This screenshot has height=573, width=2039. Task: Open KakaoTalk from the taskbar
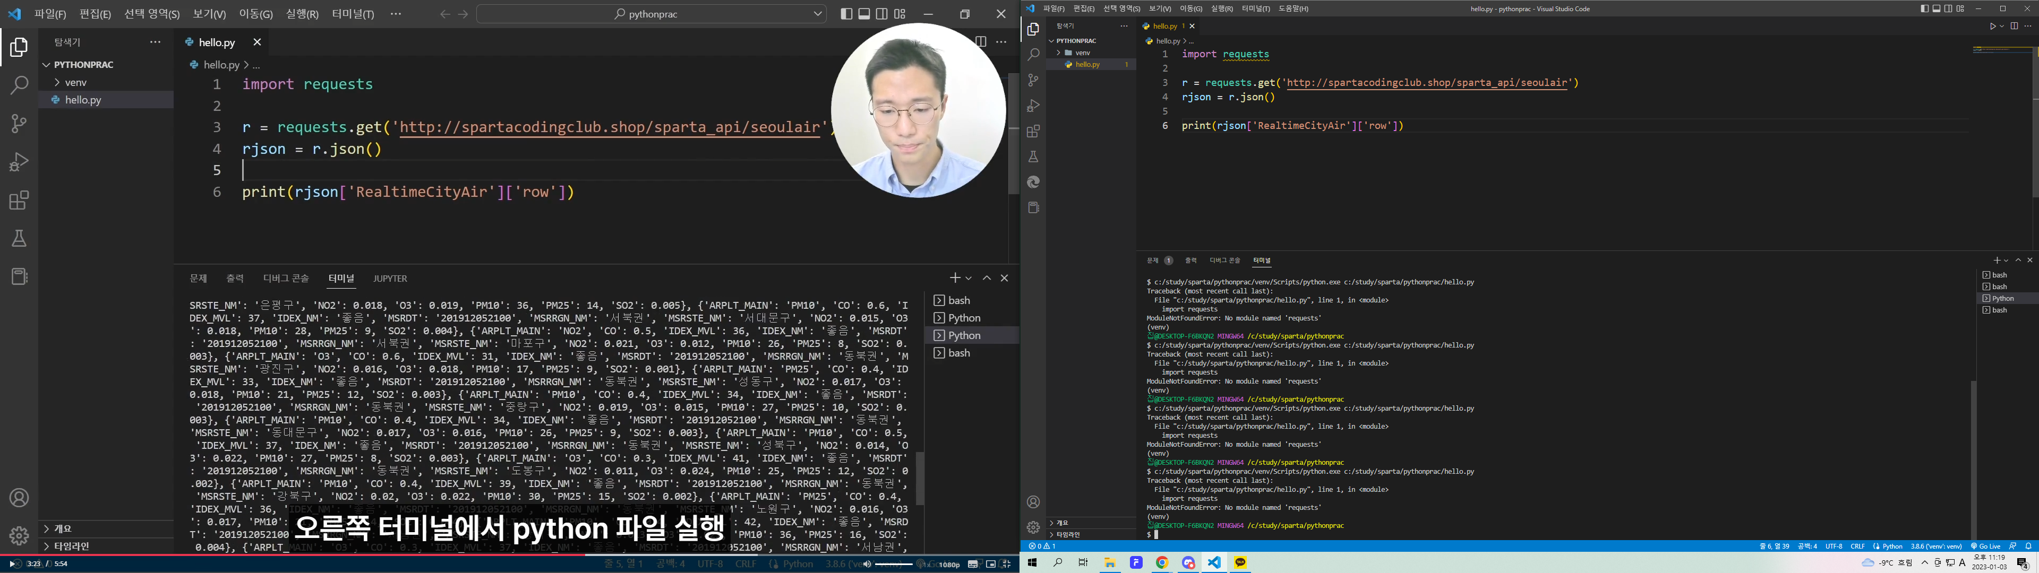(x=1240, y=563)
